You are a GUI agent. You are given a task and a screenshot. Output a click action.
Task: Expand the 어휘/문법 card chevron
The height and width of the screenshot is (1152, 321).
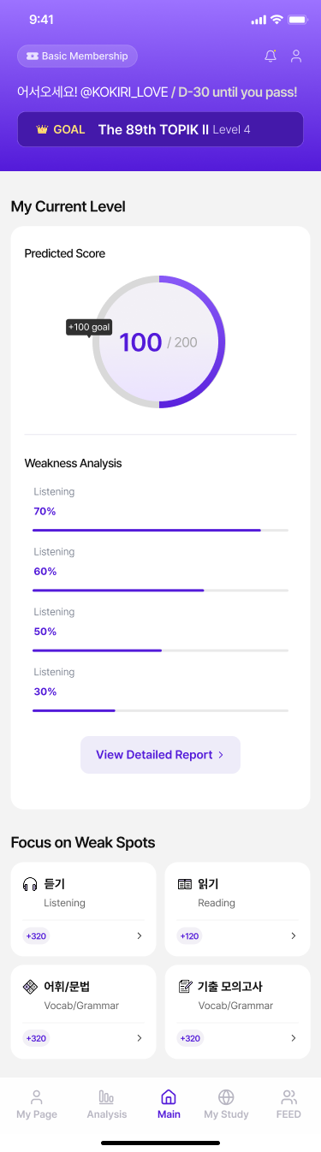coord(139,1038)
